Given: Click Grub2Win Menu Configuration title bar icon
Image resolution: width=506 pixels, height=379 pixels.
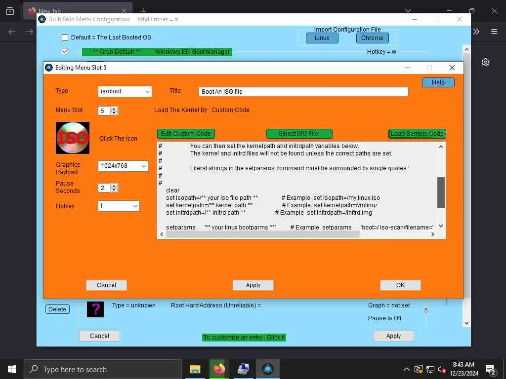Looking at the screenshot, I should (42, 19).
